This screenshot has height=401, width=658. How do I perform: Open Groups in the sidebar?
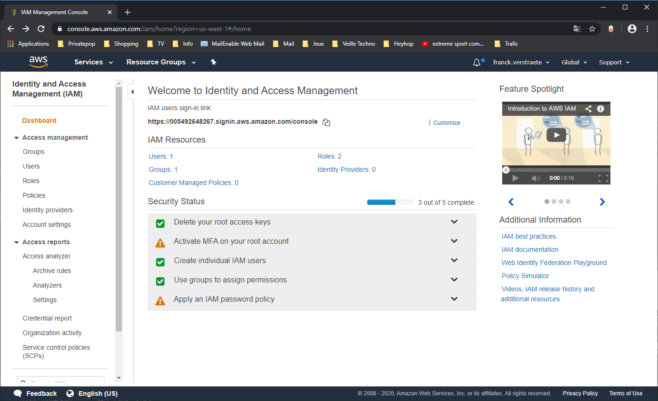click(x=33, y=152)
